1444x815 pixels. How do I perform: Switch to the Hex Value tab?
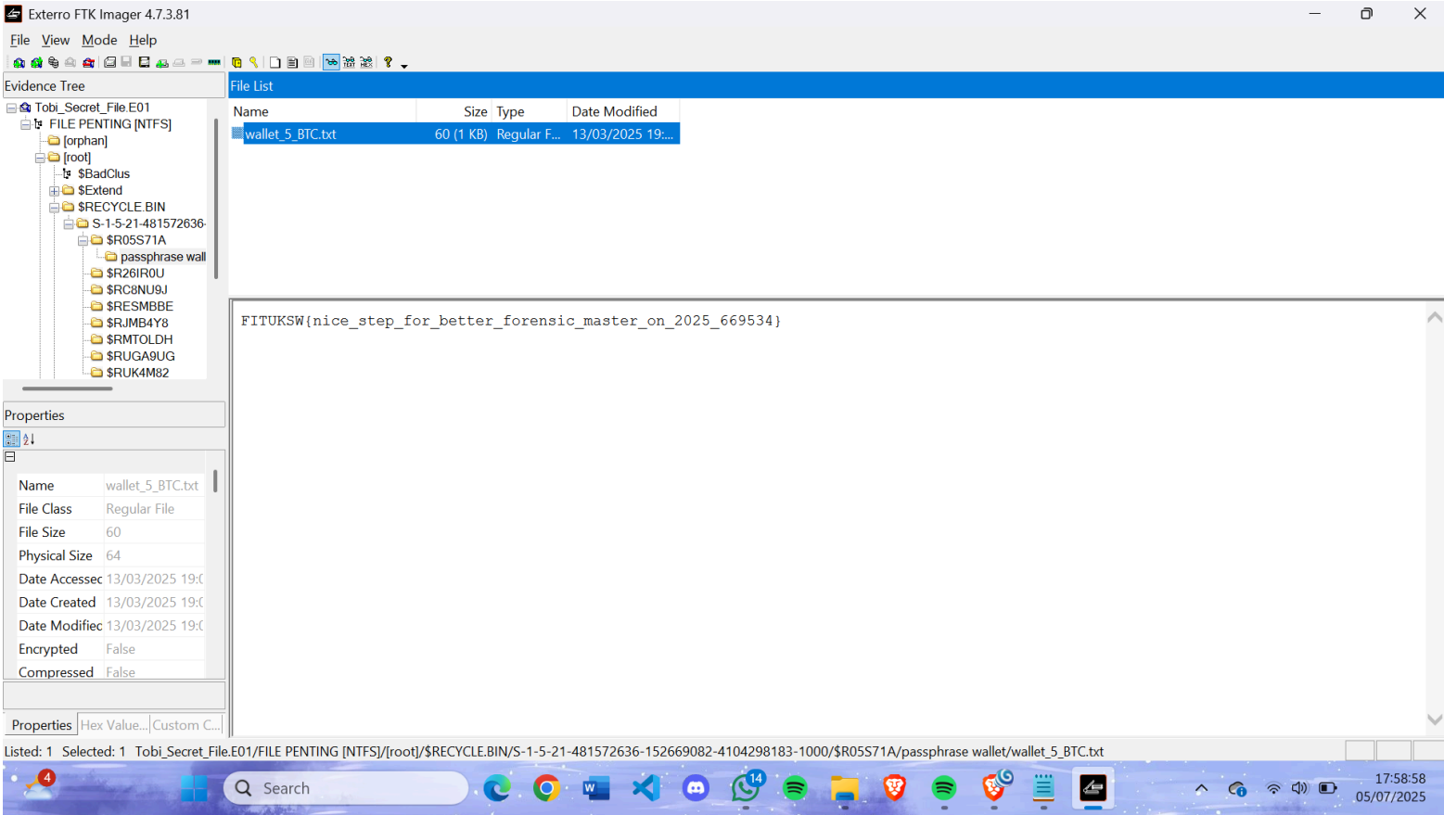click(113, 725)
